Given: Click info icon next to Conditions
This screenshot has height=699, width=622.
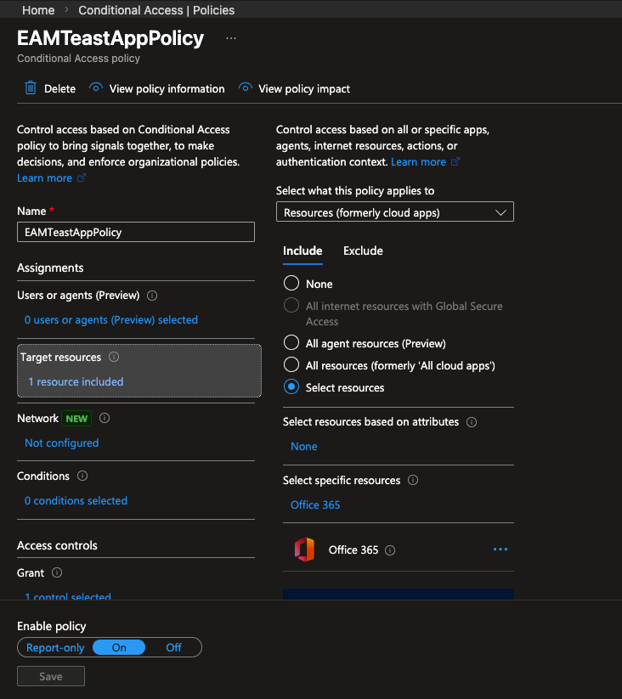Looking at the screenshot, I should coord(82,476).
